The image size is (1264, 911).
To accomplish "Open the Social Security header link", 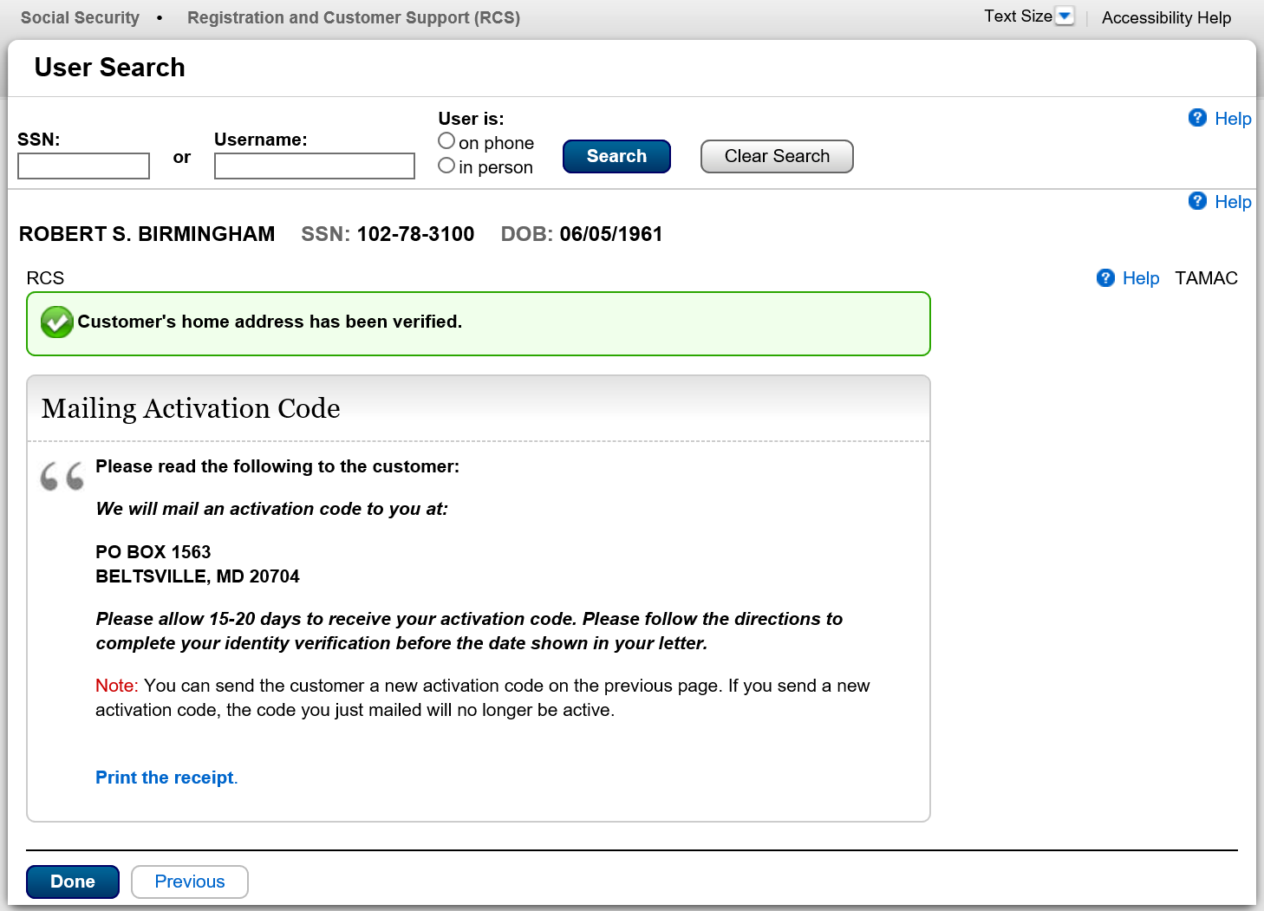I will (80, 17).
